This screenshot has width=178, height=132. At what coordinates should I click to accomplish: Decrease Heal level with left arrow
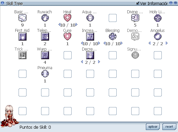click(59, 25)
